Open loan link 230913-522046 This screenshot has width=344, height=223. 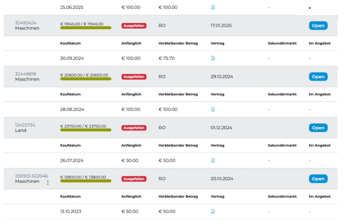(31, 176)
